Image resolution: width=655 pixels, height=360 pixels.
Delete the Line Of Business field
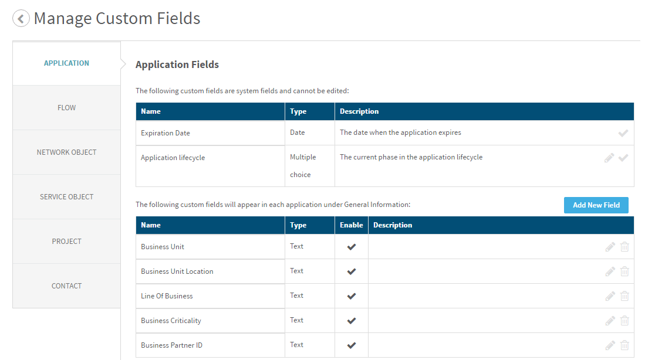(624, 296)
